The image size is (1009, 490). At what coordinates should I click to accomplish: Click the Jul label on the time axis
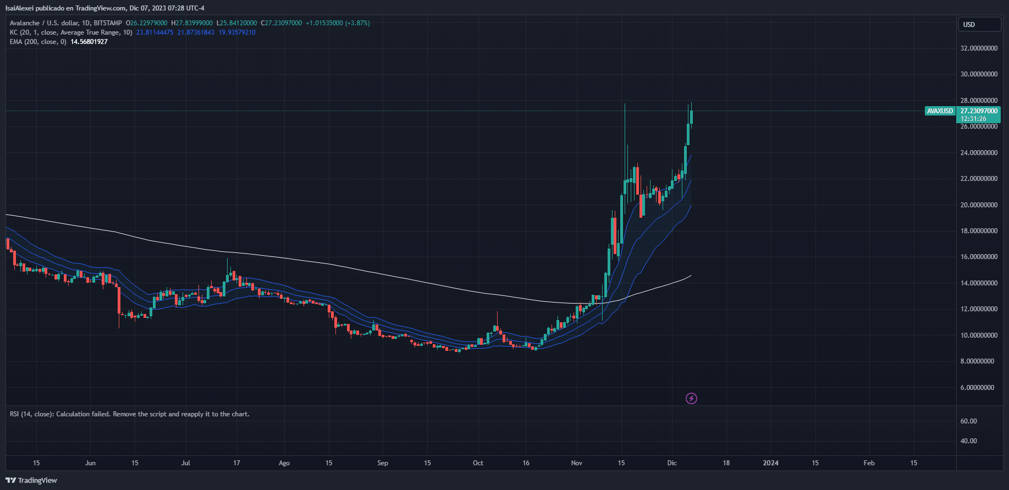pyautogui.click(x=186, y=463)
